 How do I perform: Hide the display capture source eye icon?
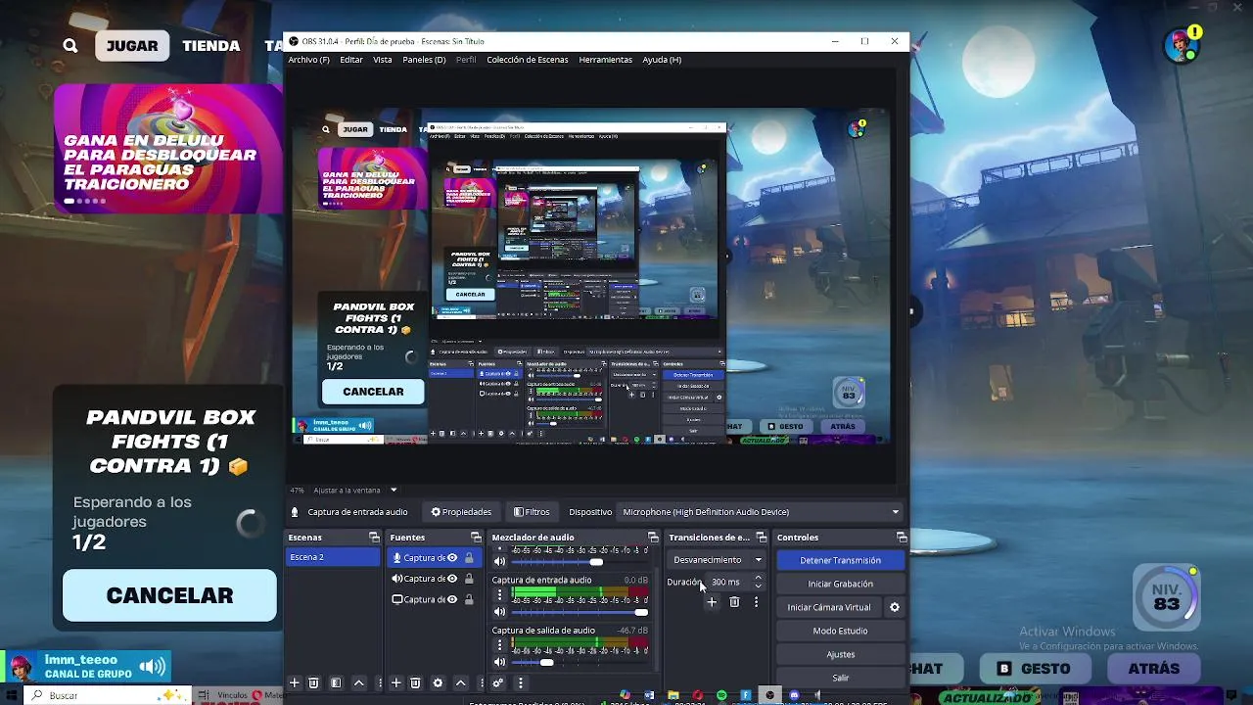(x=452, y=599)
